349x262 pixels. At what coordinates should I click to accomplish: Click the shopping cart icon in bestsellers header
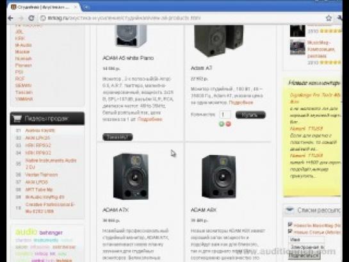[x=17, y=119]
